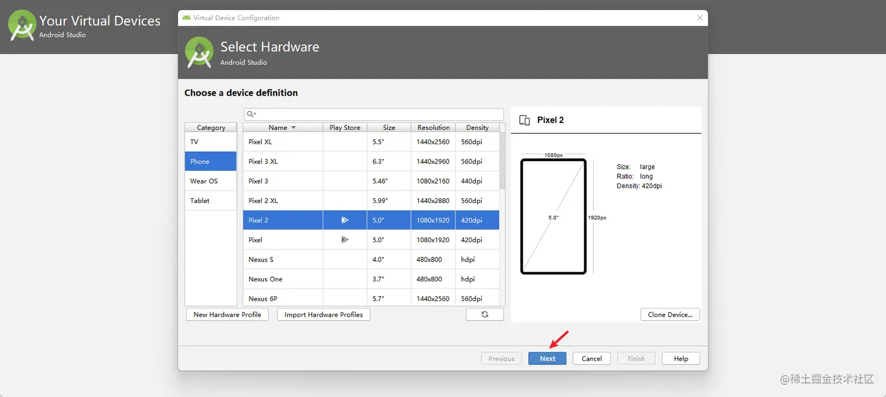This screenshot has width=886, height=397.
Task: Click 5.7" size cell of Nexus 6P
Action: tap(389, 297)
